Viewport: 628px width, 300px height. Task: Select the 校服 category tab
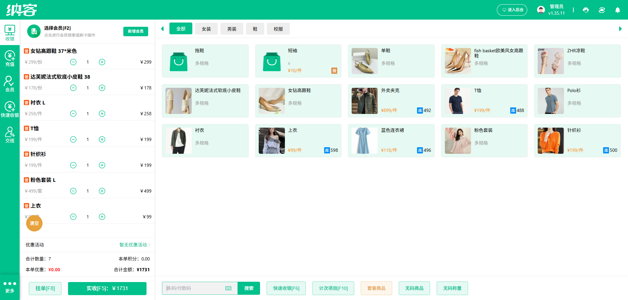(x=278, y=29)
